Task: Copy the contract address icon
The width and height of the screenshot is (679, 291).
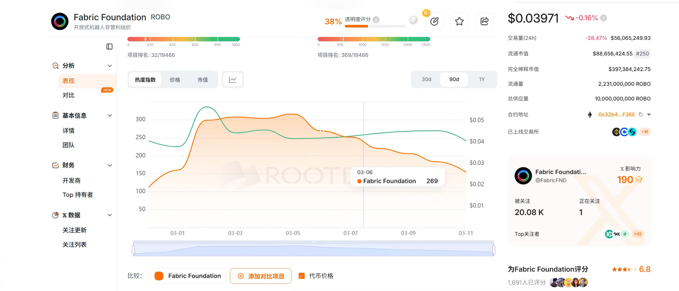Action: [x=641, y=115]
